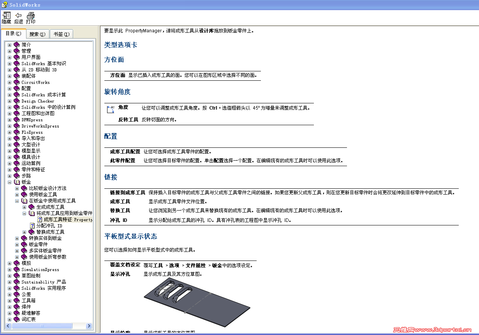Switch to the 搜索 tab

click(x=37, y=34)
